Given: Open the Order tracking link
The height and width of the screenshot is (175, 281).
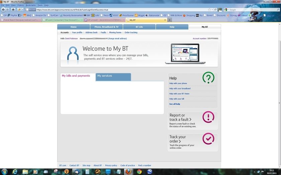Looking at the screenshot, I should coord(131,33).
